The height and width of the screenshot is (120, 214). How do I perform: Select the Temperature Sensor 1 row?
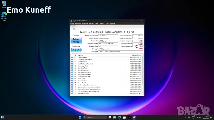tap(106, 93)
